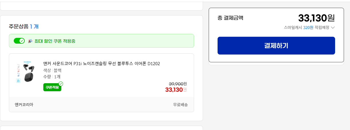Click the 적립예정 text beside 스마일캐시
Image resolution: width=350 pixels, height=130 pixels.
tap(322, 28)
